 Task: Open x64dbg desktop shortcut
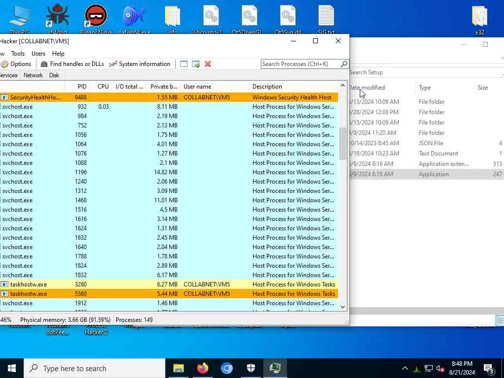tap(57, 19)
